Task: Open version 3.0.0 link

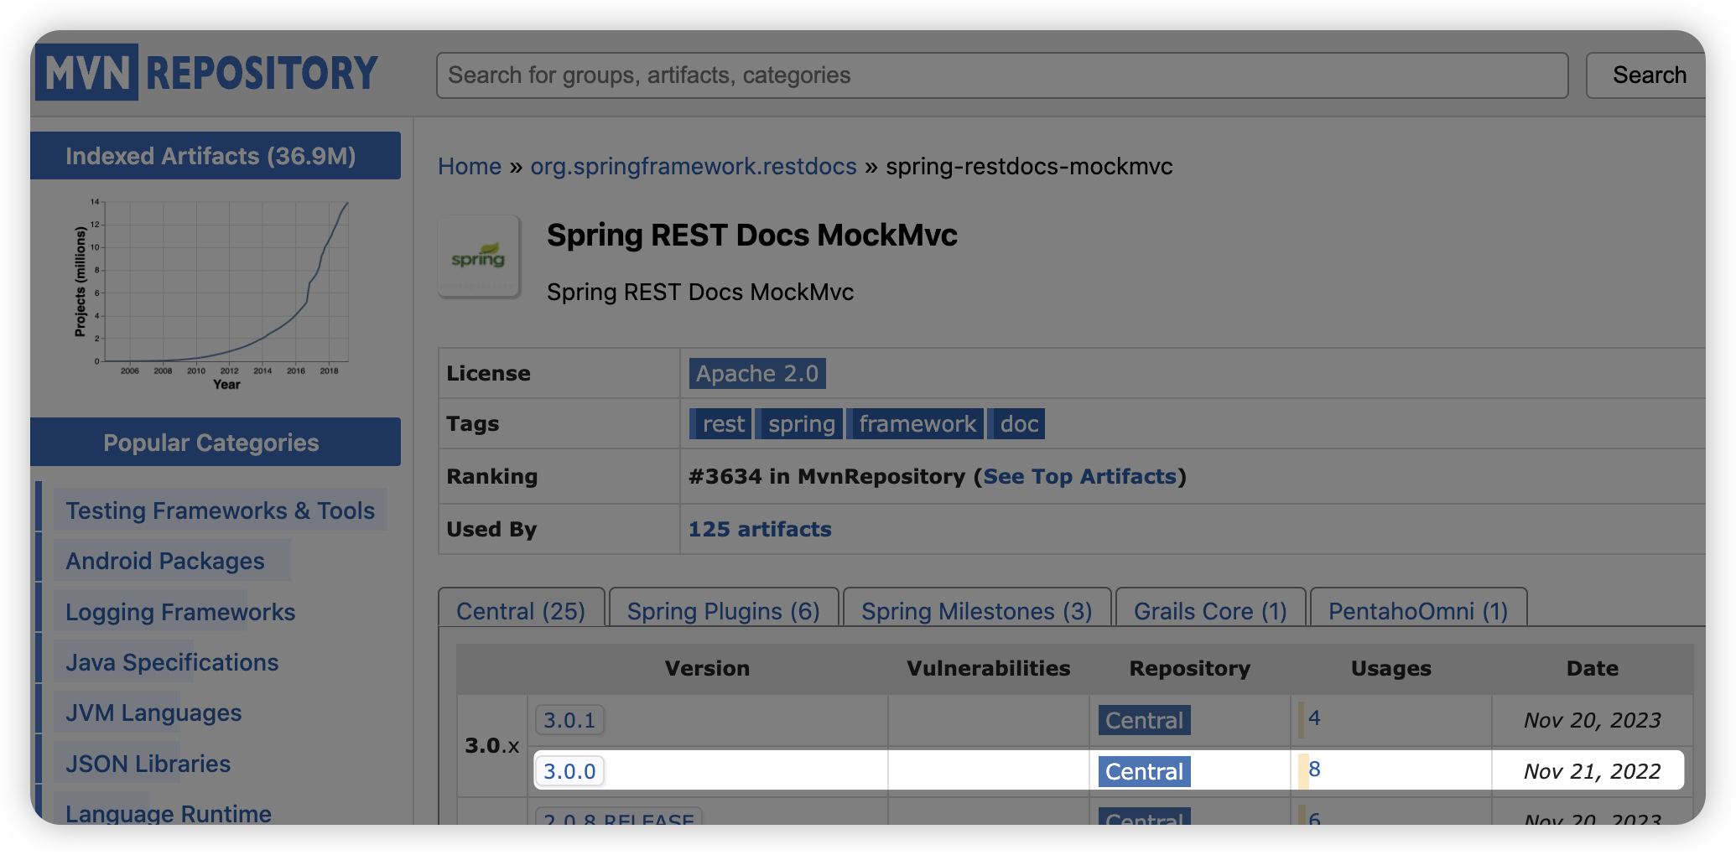Action: point(569,771)
